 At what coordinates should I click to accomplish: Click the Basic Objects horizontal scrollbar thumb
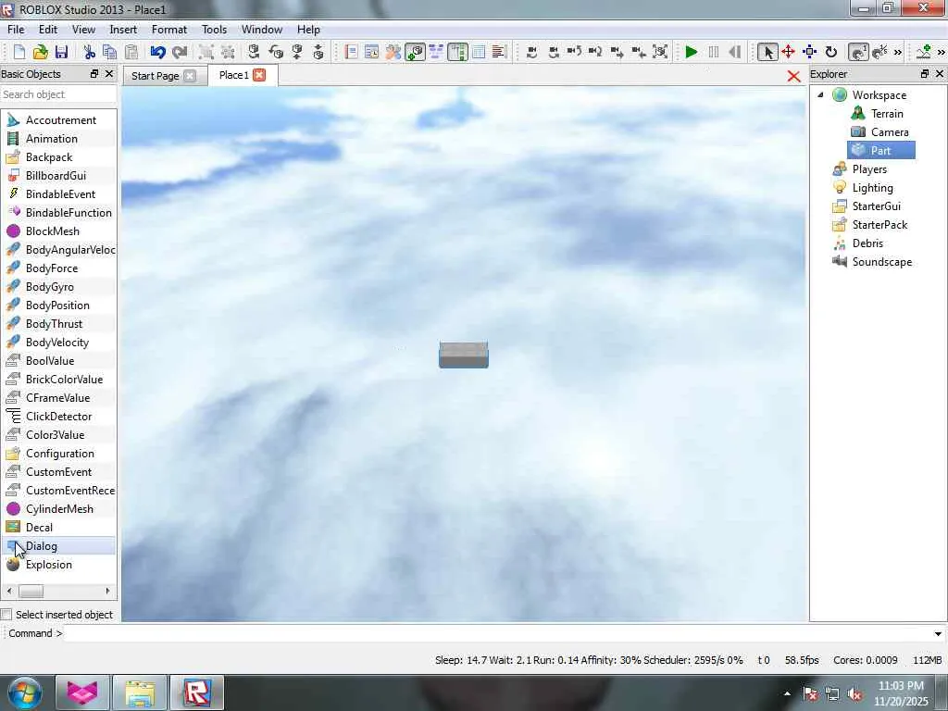[x=31, y=592]
